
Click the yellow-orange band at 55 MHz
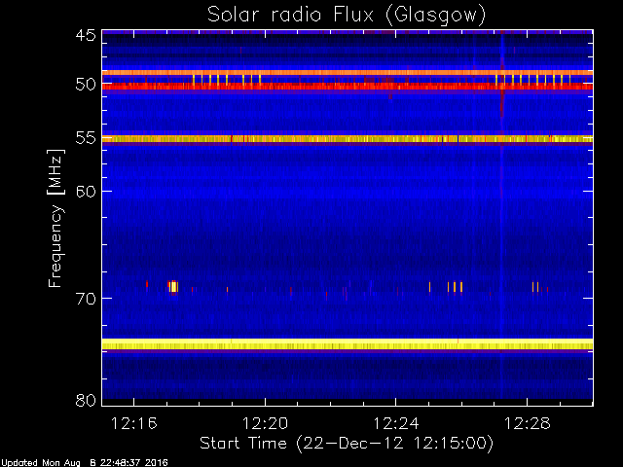point(348,139)
